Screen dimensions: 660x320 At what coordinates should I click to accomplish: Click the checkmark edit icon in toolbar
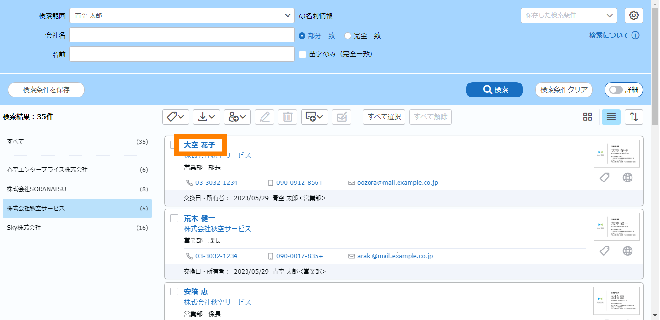point(342,117)
